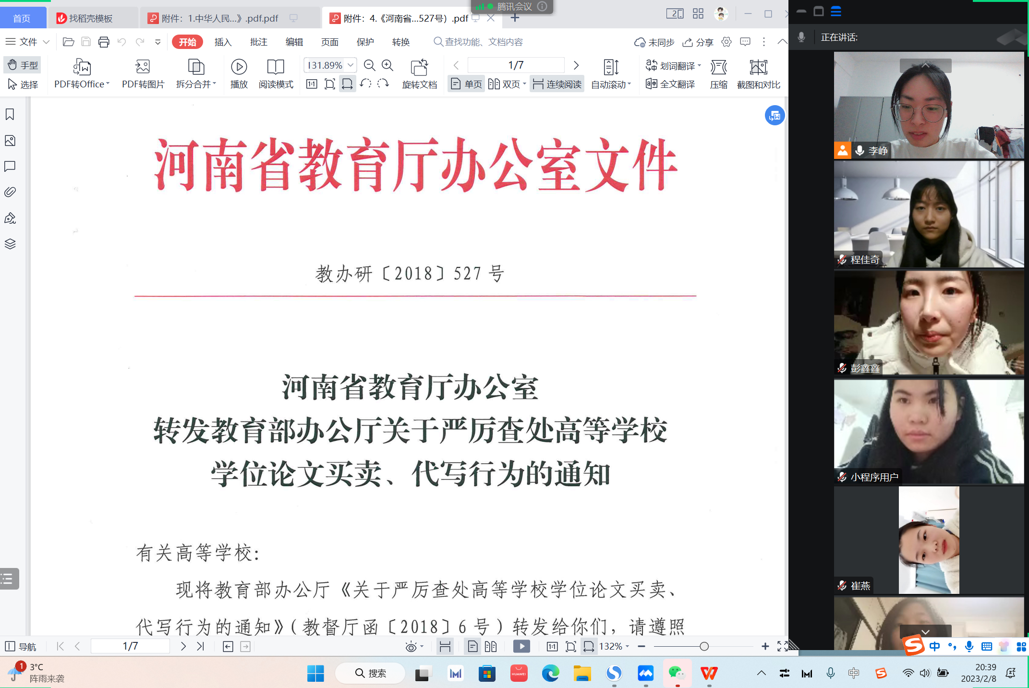Screen dimensions: 1029x688
Task: Rotate counterclockwise icon
Action: tap(365, 84)
